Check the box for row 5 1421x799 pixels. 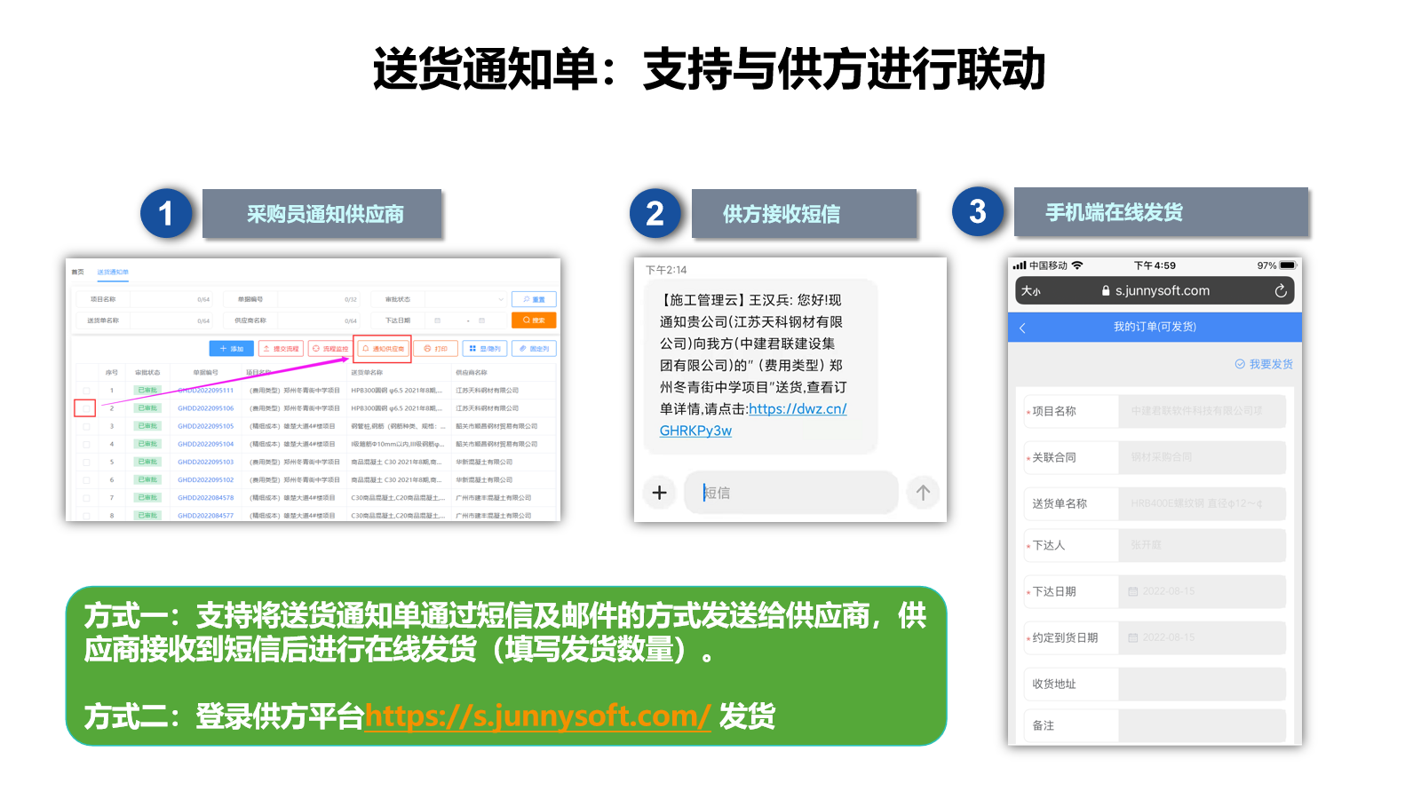(86, 462)
